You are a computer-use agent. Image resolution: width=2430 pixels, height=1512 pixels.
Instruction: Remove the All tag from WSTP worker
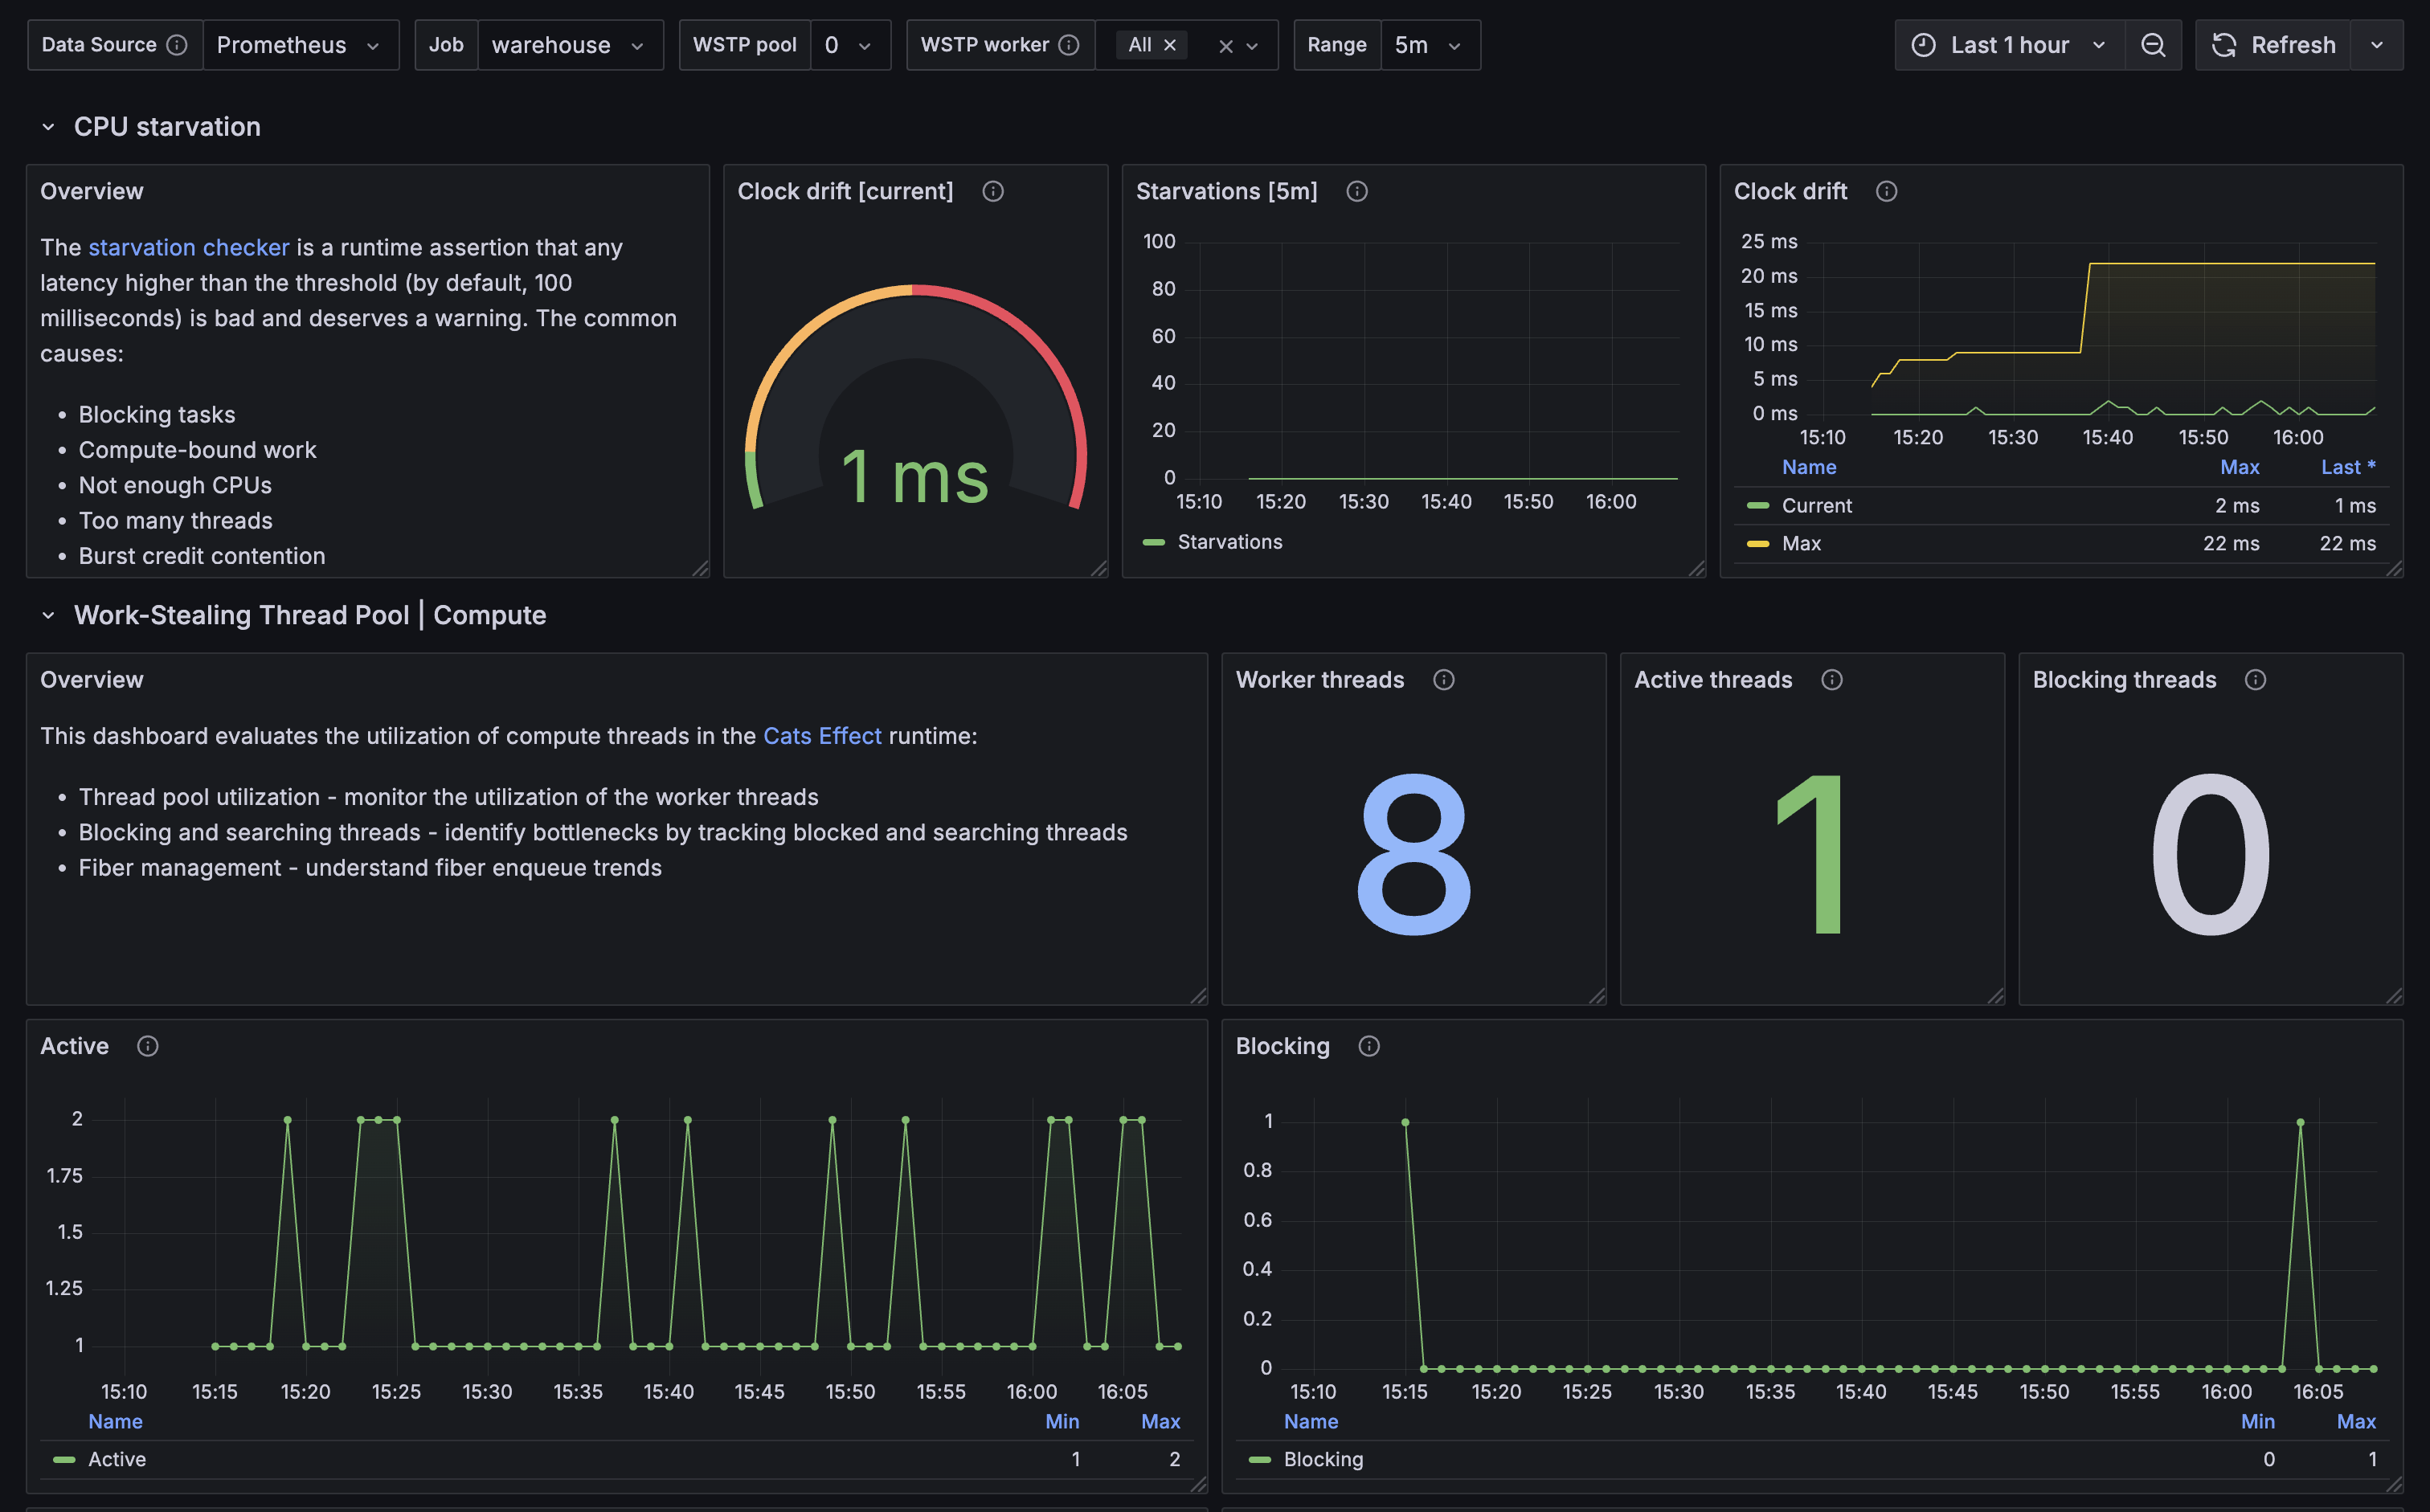point(1170,45)
